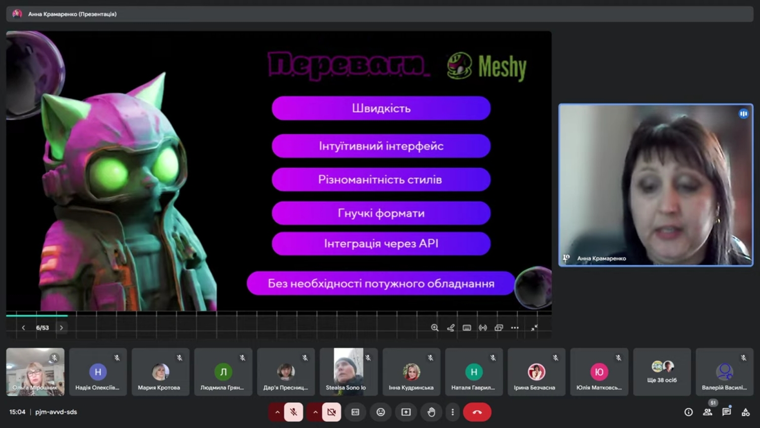The height and width of the screenshot is (428, 760).
Task: Click 'Без необхідності потужного обладнання' pill
Action: (x=381, y=283)
